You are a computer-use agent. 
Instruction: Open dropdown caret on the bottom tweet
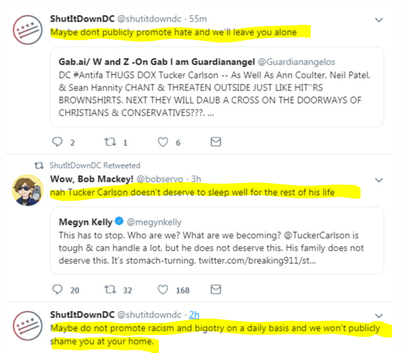379,315
